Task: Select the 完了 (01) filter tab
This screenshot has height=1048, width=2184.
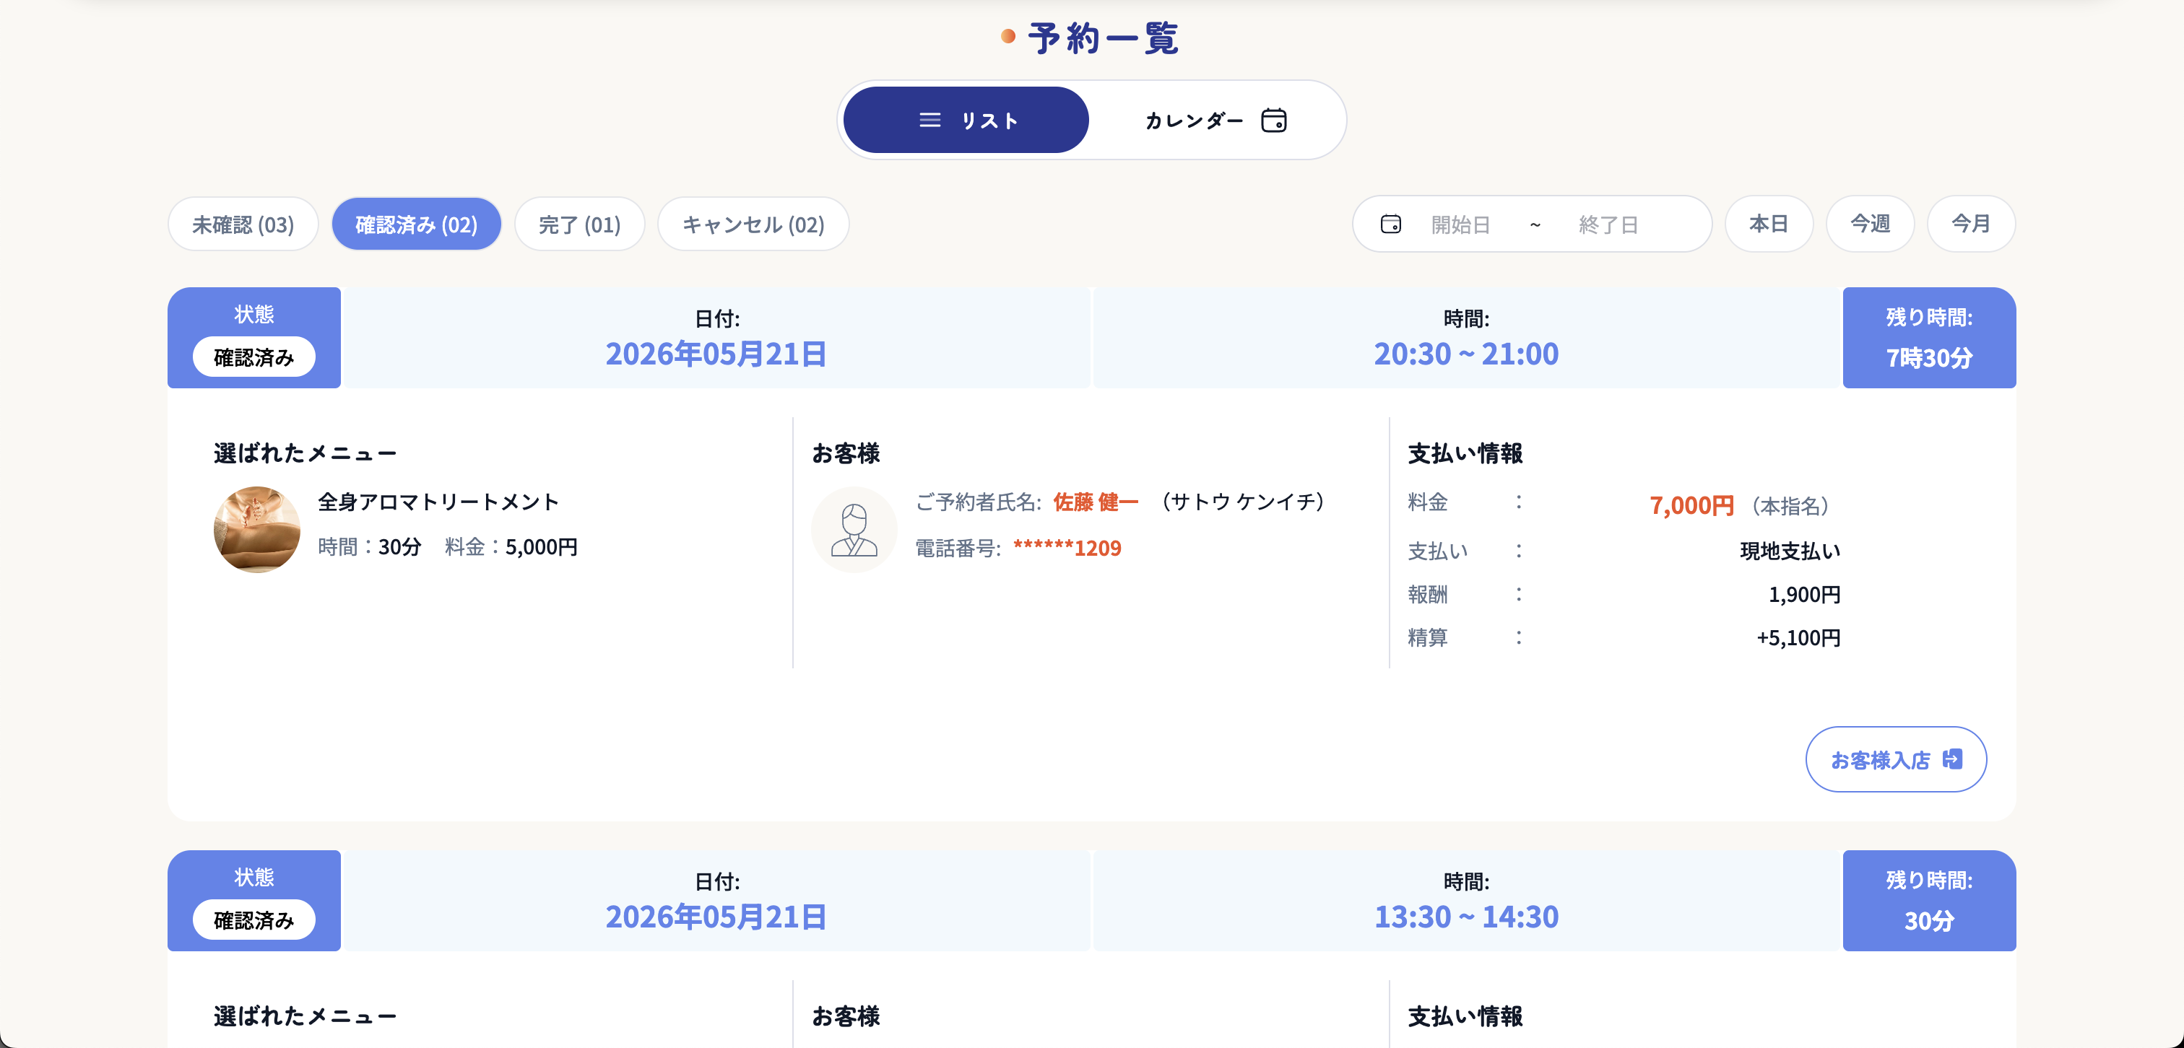Action: (580, 224)
